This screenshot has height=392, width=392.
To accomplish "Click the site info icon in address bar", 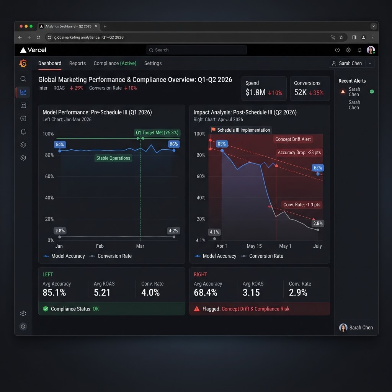I will coord(49,37).
